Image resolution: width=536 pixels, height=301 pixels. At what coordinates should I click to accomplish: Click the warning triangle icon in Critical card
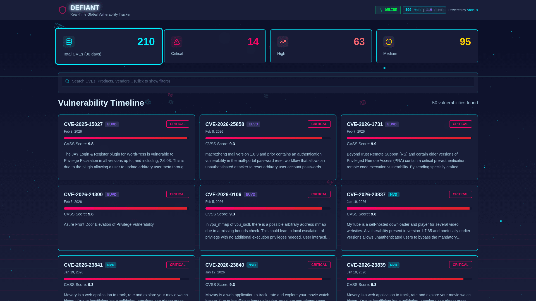(x=177, y=42)
